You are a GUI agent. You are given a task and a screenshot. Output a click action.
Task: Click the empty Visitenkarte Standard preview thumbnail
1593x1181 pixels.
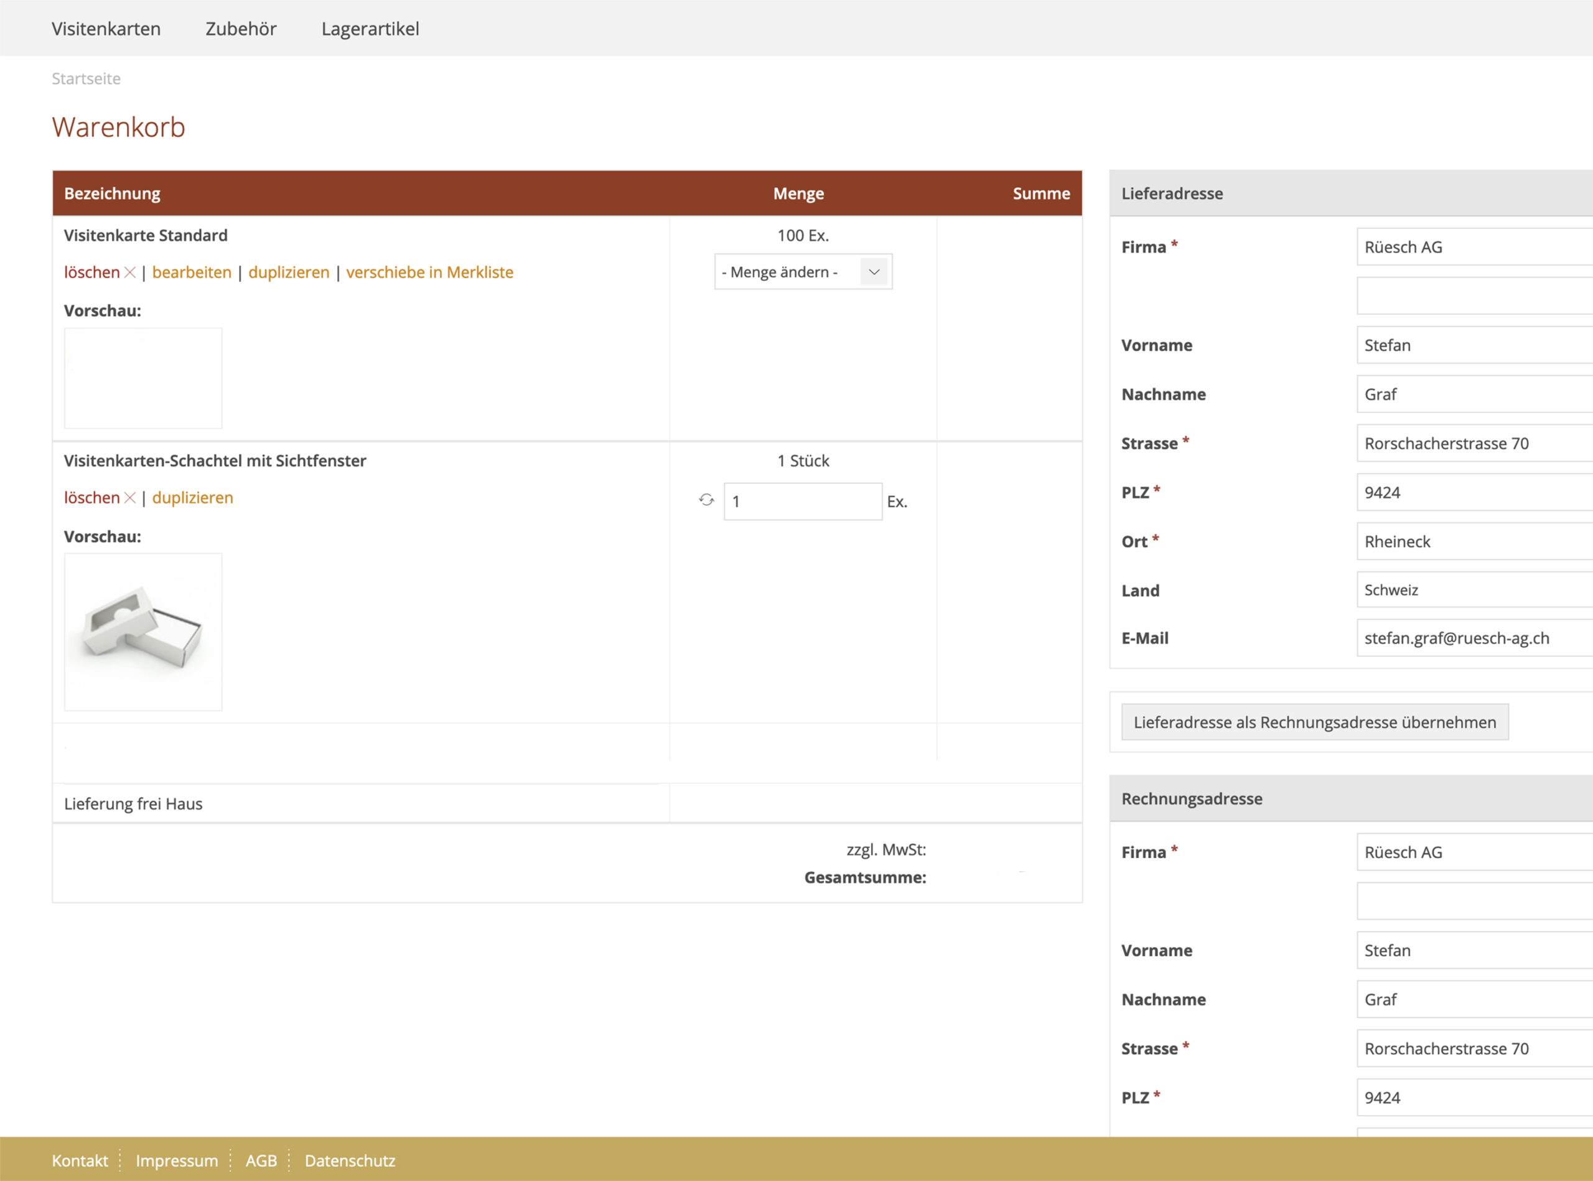[143, 378]
